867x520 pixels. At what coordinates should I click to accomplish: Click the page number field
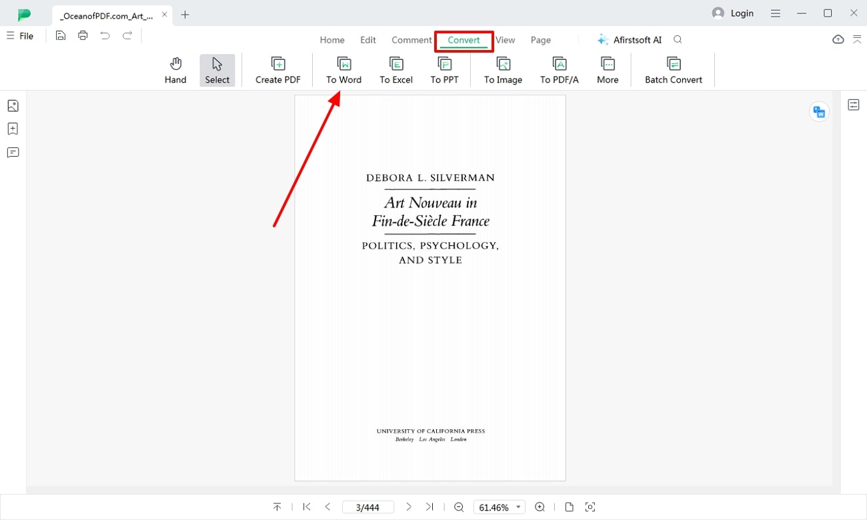click(x=367, y=507)
